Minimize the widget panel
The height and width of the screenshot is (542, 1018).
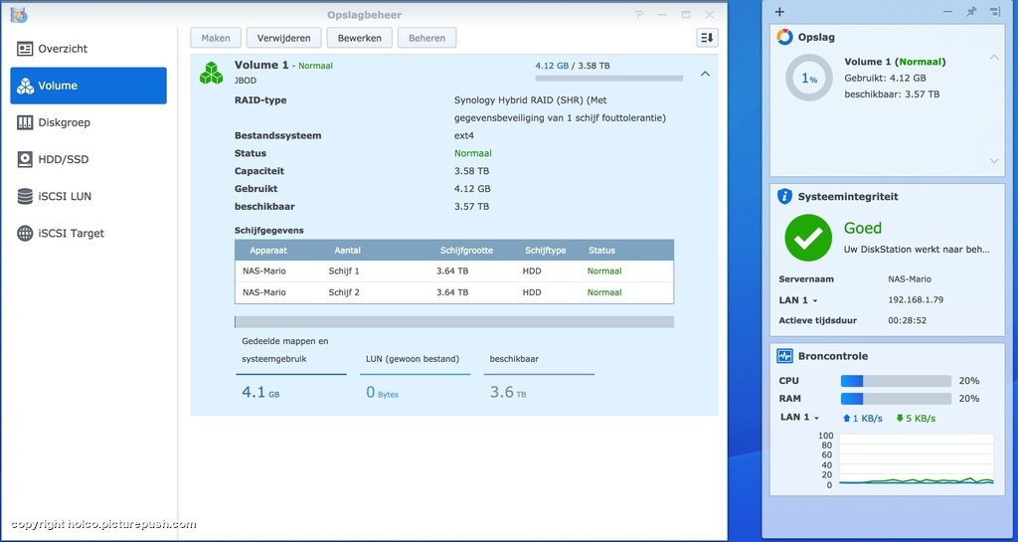[x=947, y=12]
